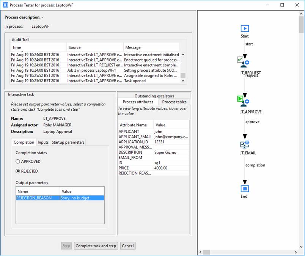The width and height of the screenshot is (305, 256).
Task: Open the Process tables tab
Action: coord(174,102)
